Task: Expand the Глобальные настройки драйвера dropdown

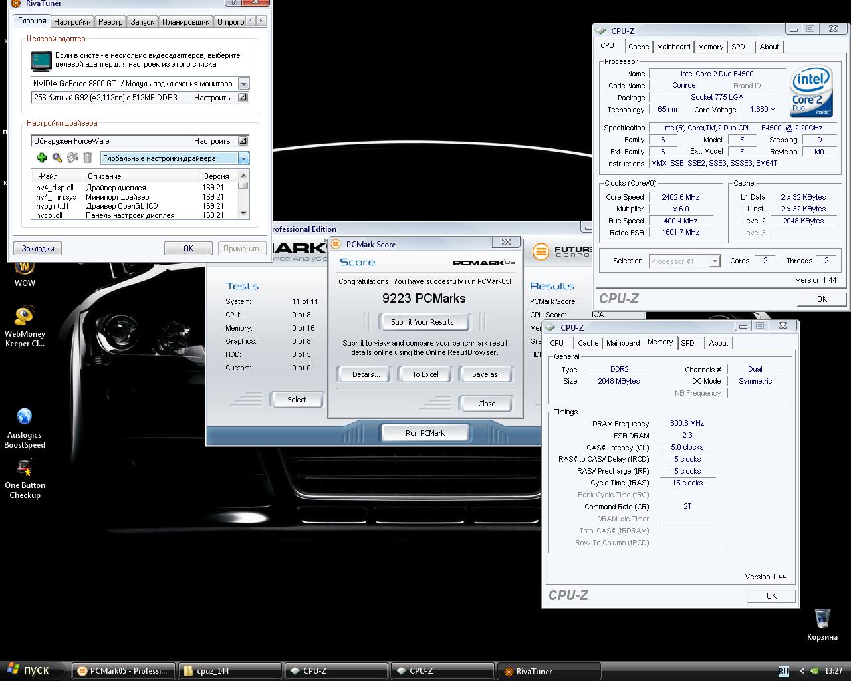Action: pos(243,158)
